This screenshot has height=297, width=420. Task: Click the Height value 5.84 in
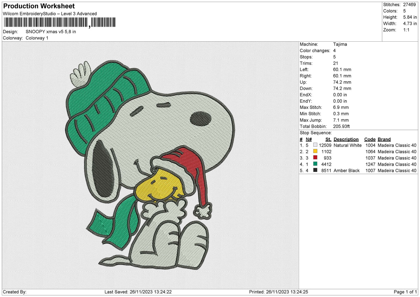pyautogui.click(x=410, y=17)
